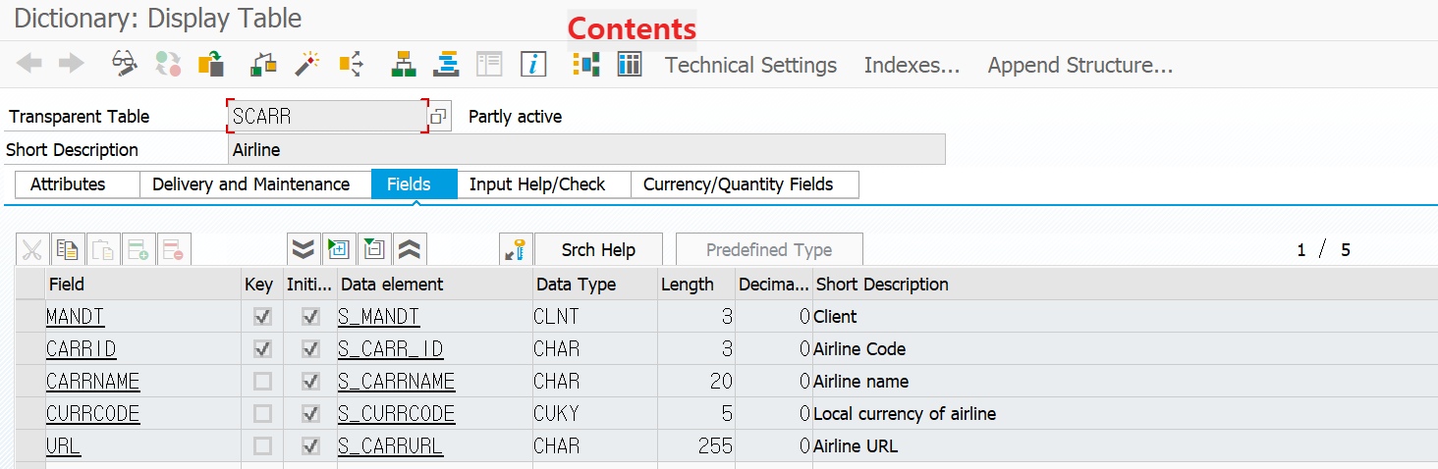The height and width of the screenshot is (469, 1438).
Task: Open Append Structure...
Action: tap(1080, 66)
